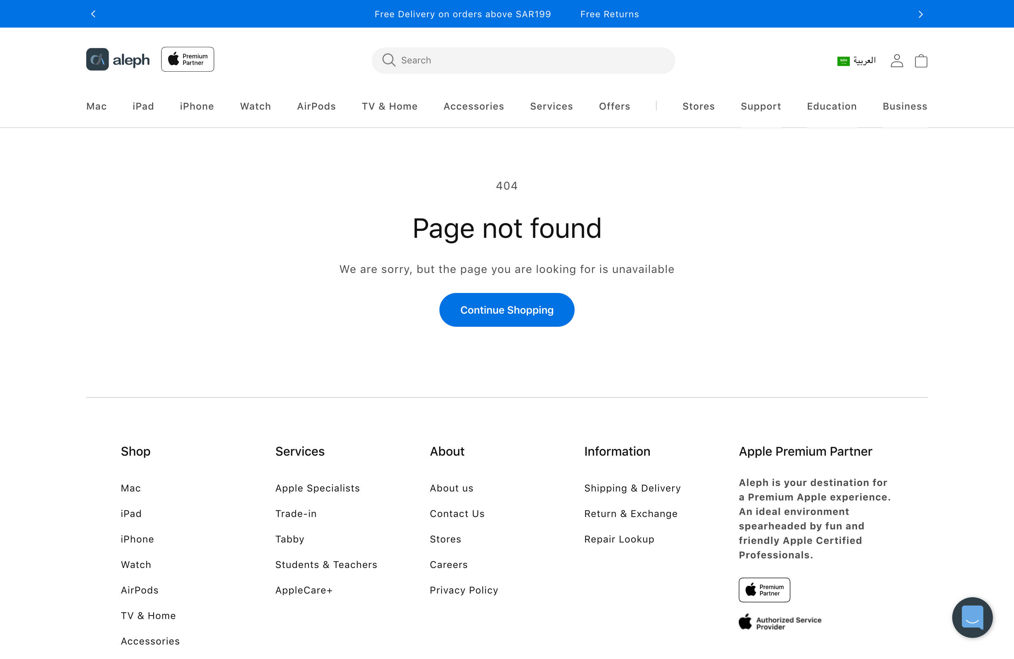Image resolution: width=1014 pixels, height=659 pixels.
Task: Click the magnifying glass search icon
Action: tap(389, 60)
